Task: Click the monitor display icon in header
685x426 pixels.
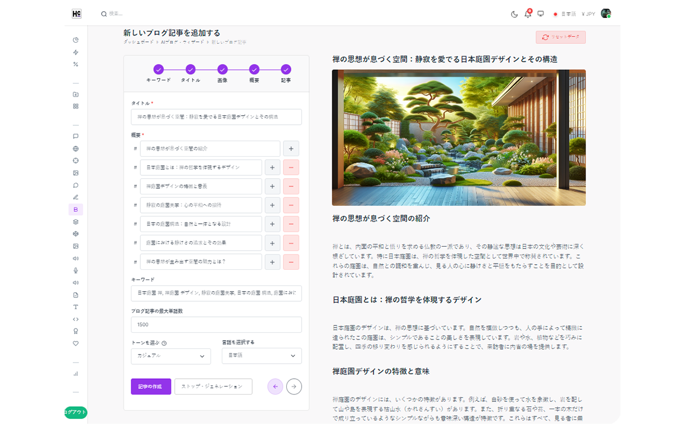Action: (541, 13)
